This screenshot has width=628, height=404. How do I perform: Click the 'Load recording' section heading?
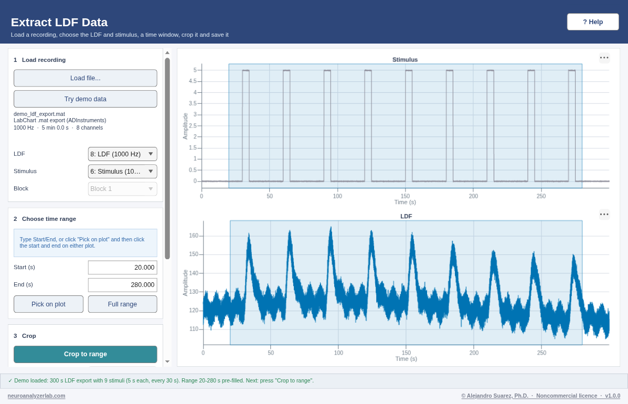click(44, 60)
